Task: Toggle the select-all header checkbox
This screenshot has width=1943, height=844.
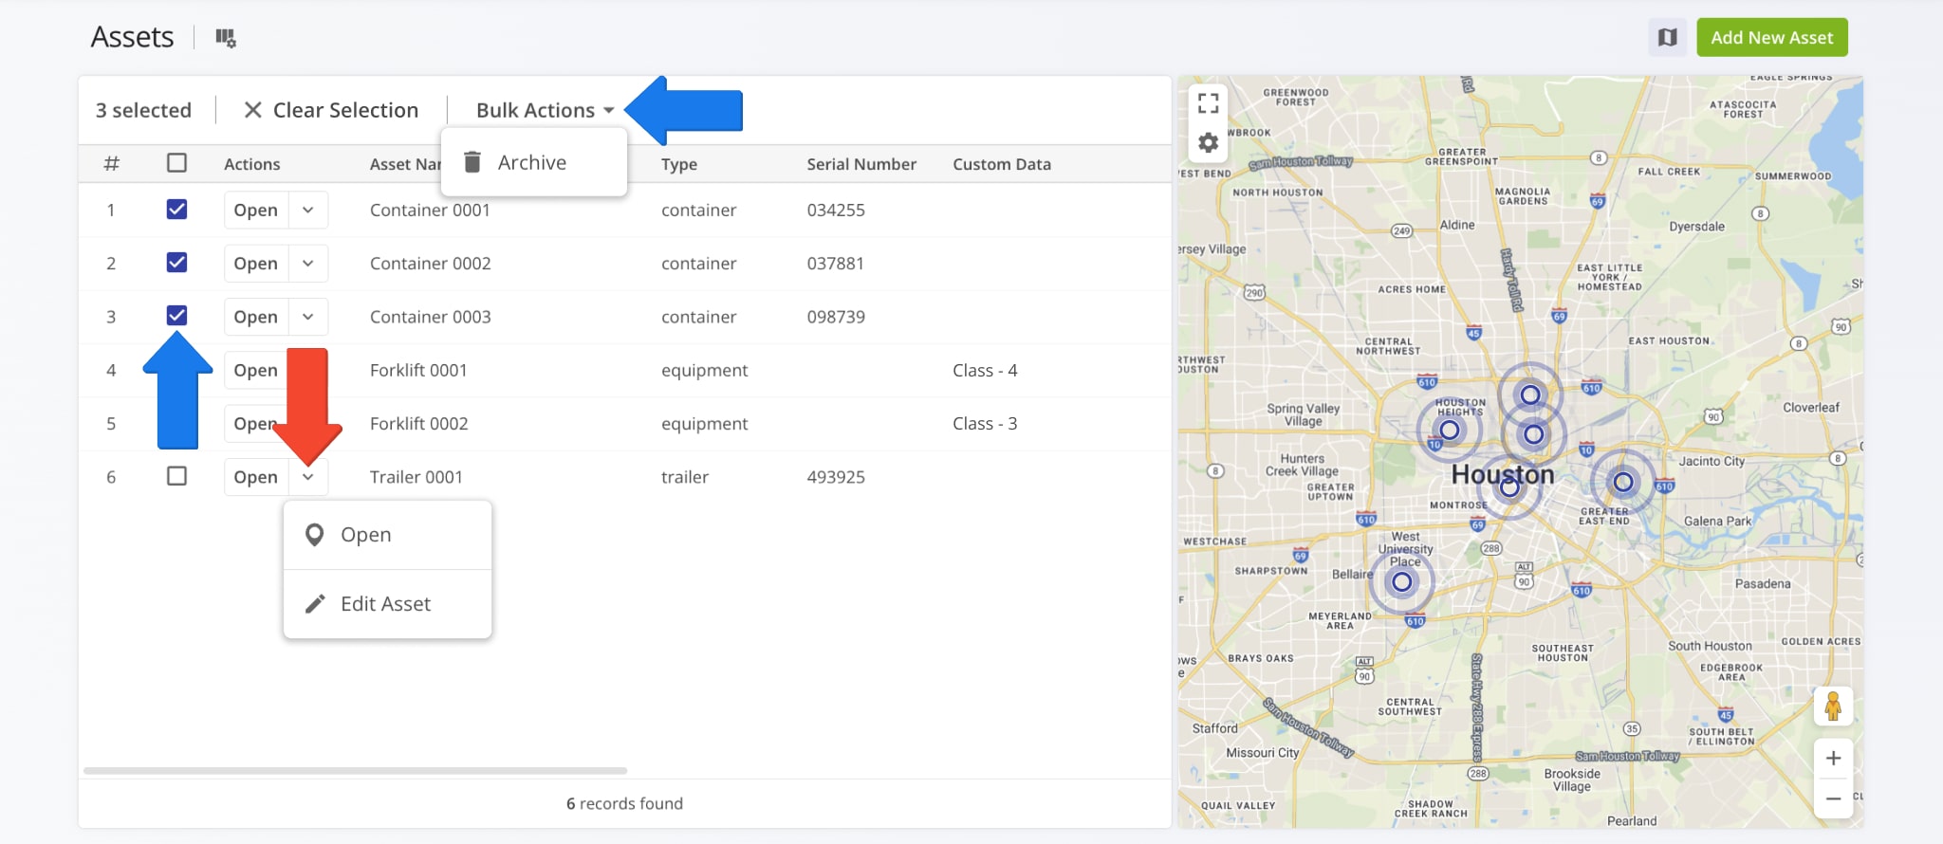Action: 176,163
